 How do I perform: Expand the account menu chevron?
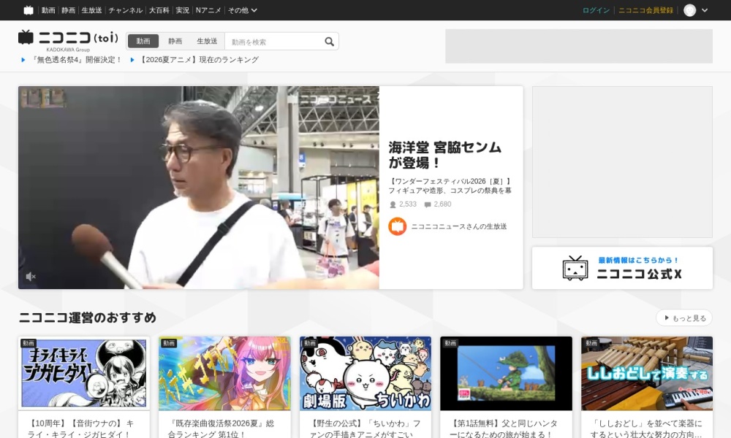point(705,10)
